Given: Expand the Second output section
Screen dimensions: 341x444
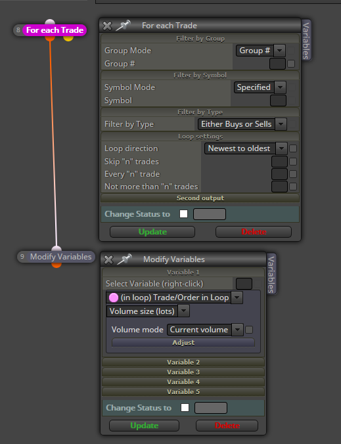Looking at the screenshot, I should point(200,198).
